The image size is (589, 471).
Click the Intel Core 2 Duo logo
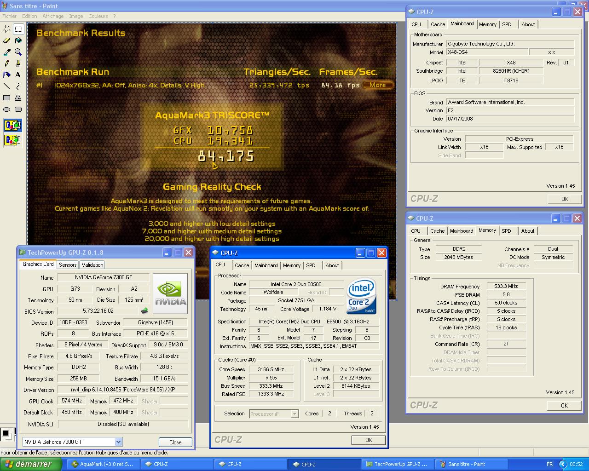pos(362,296)
